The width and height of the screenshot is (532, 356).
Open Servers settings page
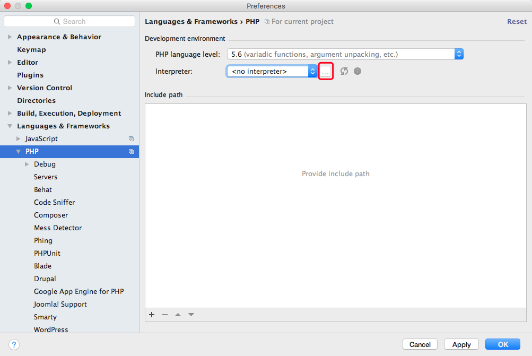coord(46,177)
